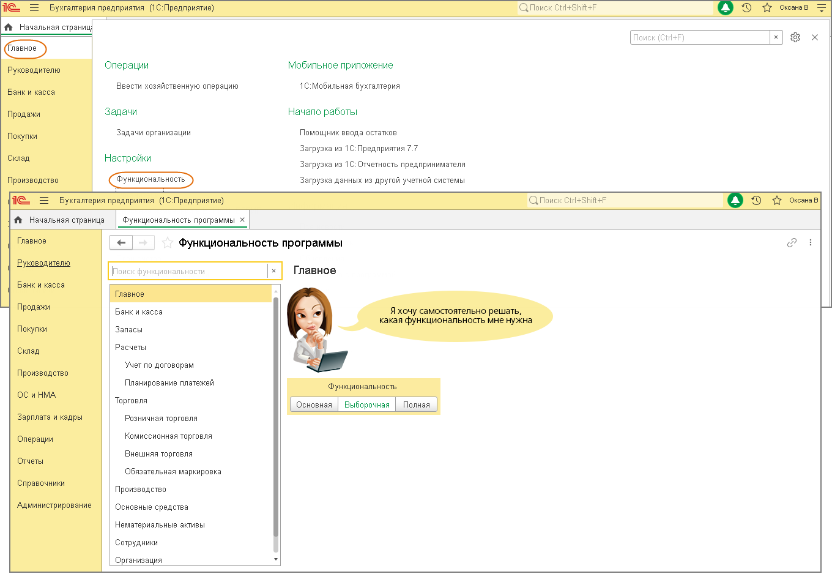Open notifications bell in the back window
The width and height of the screenshot is (832, 574).
(x=726, y=8)
